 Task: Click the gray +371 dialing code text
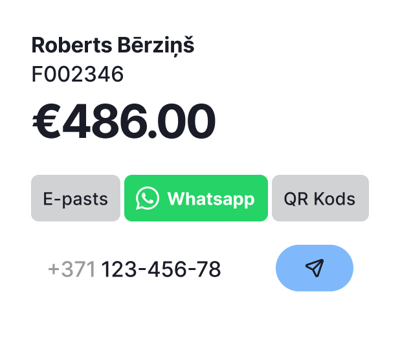click(72, 269)
